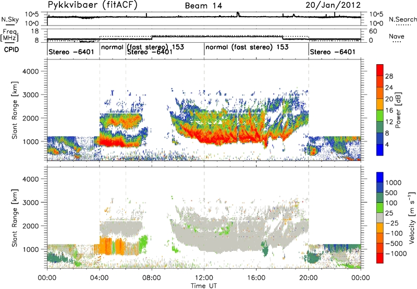The image size is (417, 289).
Task: Click the red bottom segment of Velocity colorbar
Action: tap(380, 258)
